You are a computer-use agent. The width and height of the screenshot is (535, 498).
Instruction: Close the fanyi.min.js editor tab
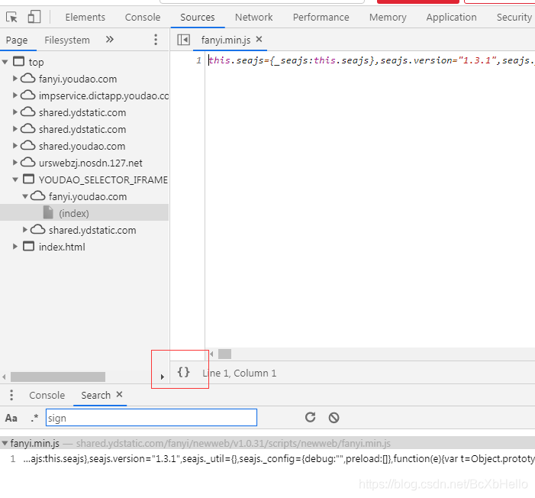(259, 39)
